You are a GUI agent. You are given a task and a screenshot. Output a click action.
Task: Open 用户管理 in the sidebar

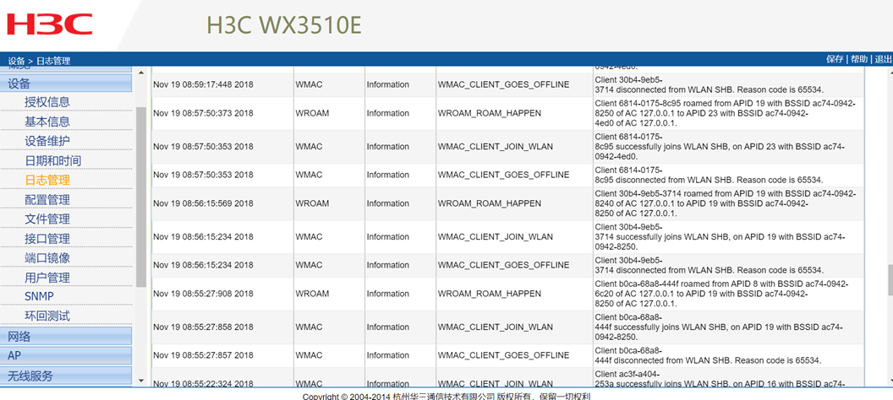[47, 278]
